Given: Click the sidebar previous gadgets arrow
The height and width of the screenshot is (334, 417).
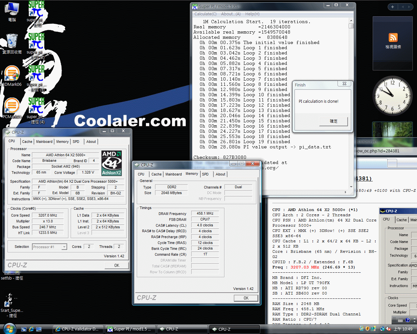Looking at the screenshot, I should 403,7.
